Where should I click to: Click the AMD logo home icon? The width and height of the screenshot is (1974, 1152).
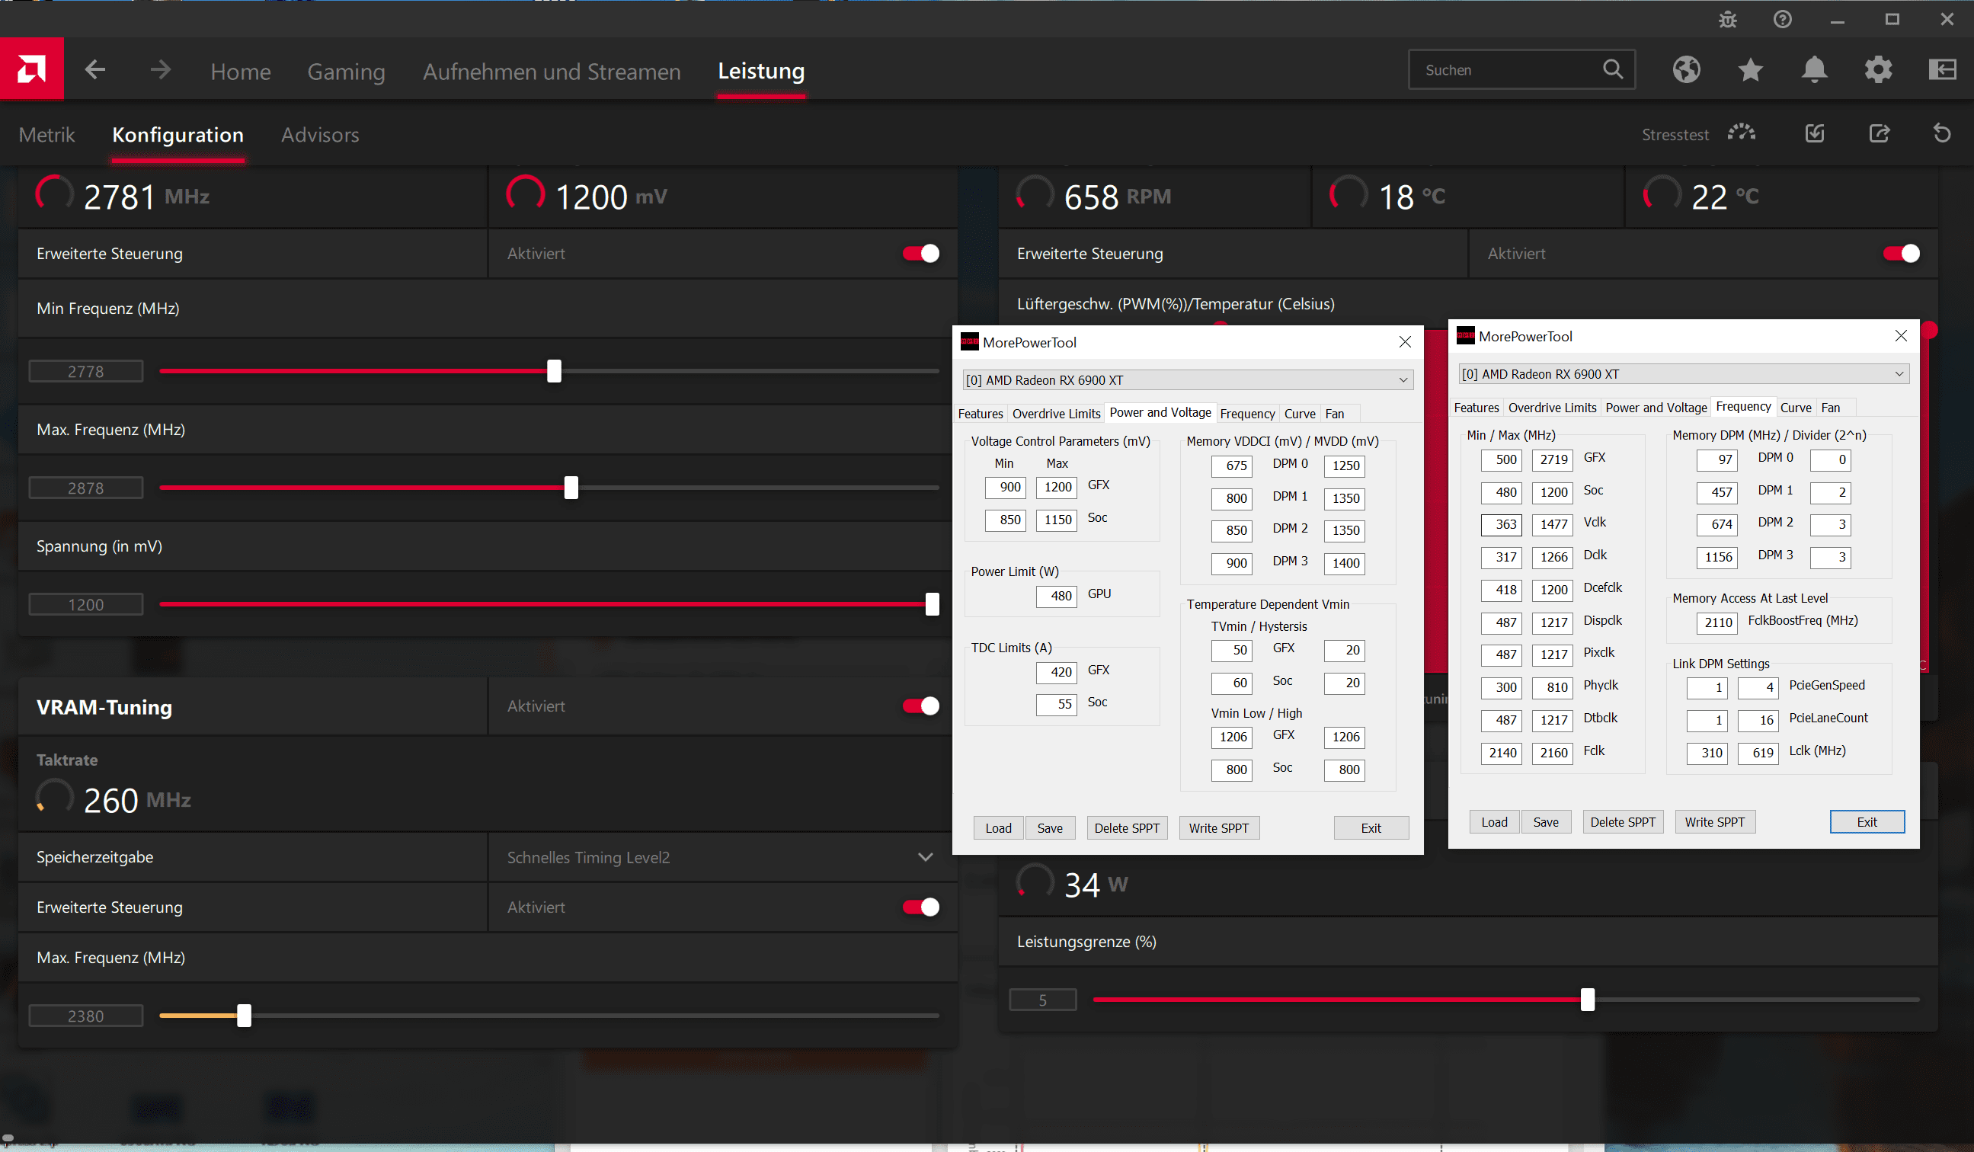(31, 69)
